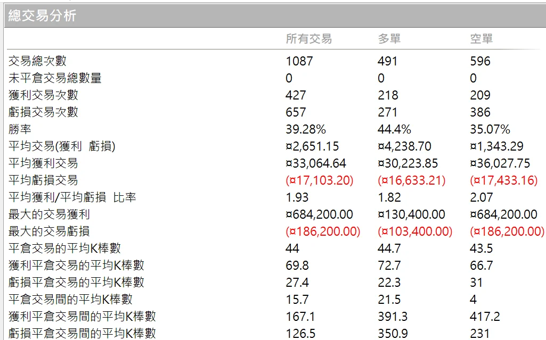546x340 pixels.
Task: Select long winning bars value 72.7
Action: pyautogui.click(x=389, y=266)
